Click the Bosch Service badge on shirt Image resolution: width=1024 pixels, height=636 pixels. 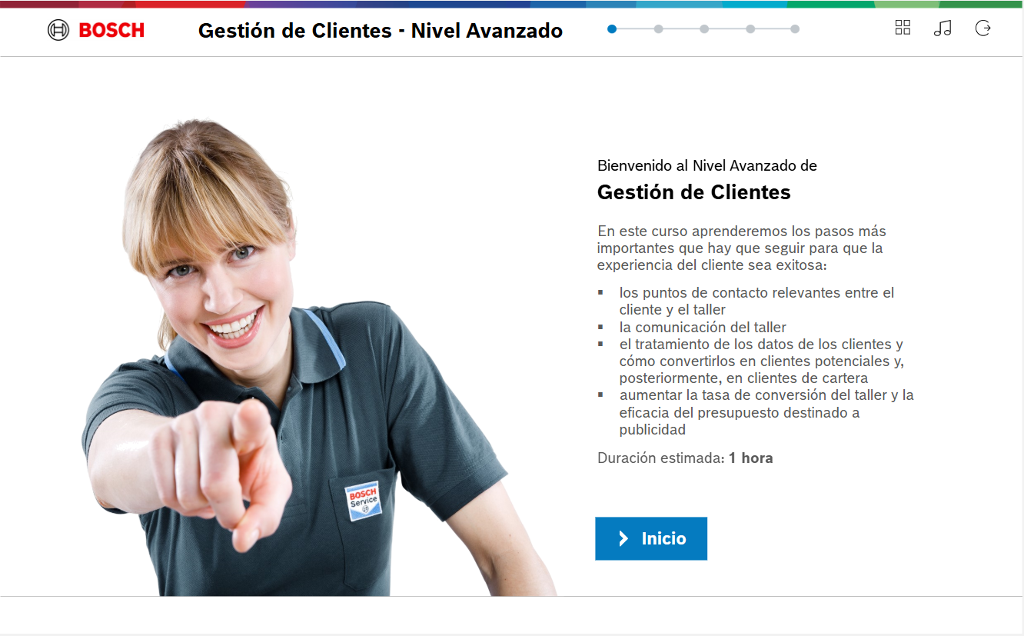tap(363, 501)
